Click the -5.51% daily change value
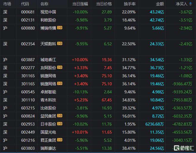The image size is (196, 153). tap(82, 148)
